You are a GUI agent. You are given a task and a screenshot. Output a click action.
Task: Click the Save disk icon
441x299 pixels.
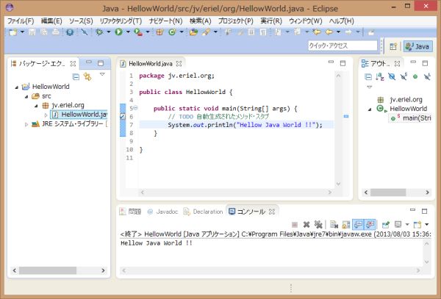[x=32, y=32]
